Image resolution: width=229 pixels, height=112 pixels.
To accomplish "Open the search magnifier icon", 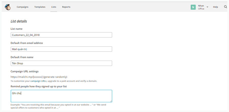I will click(225, 7).
